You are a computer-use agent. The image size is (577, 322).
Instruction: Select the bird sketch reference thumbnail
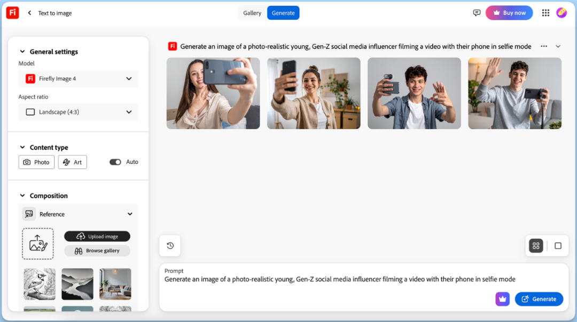pos(39,284)
